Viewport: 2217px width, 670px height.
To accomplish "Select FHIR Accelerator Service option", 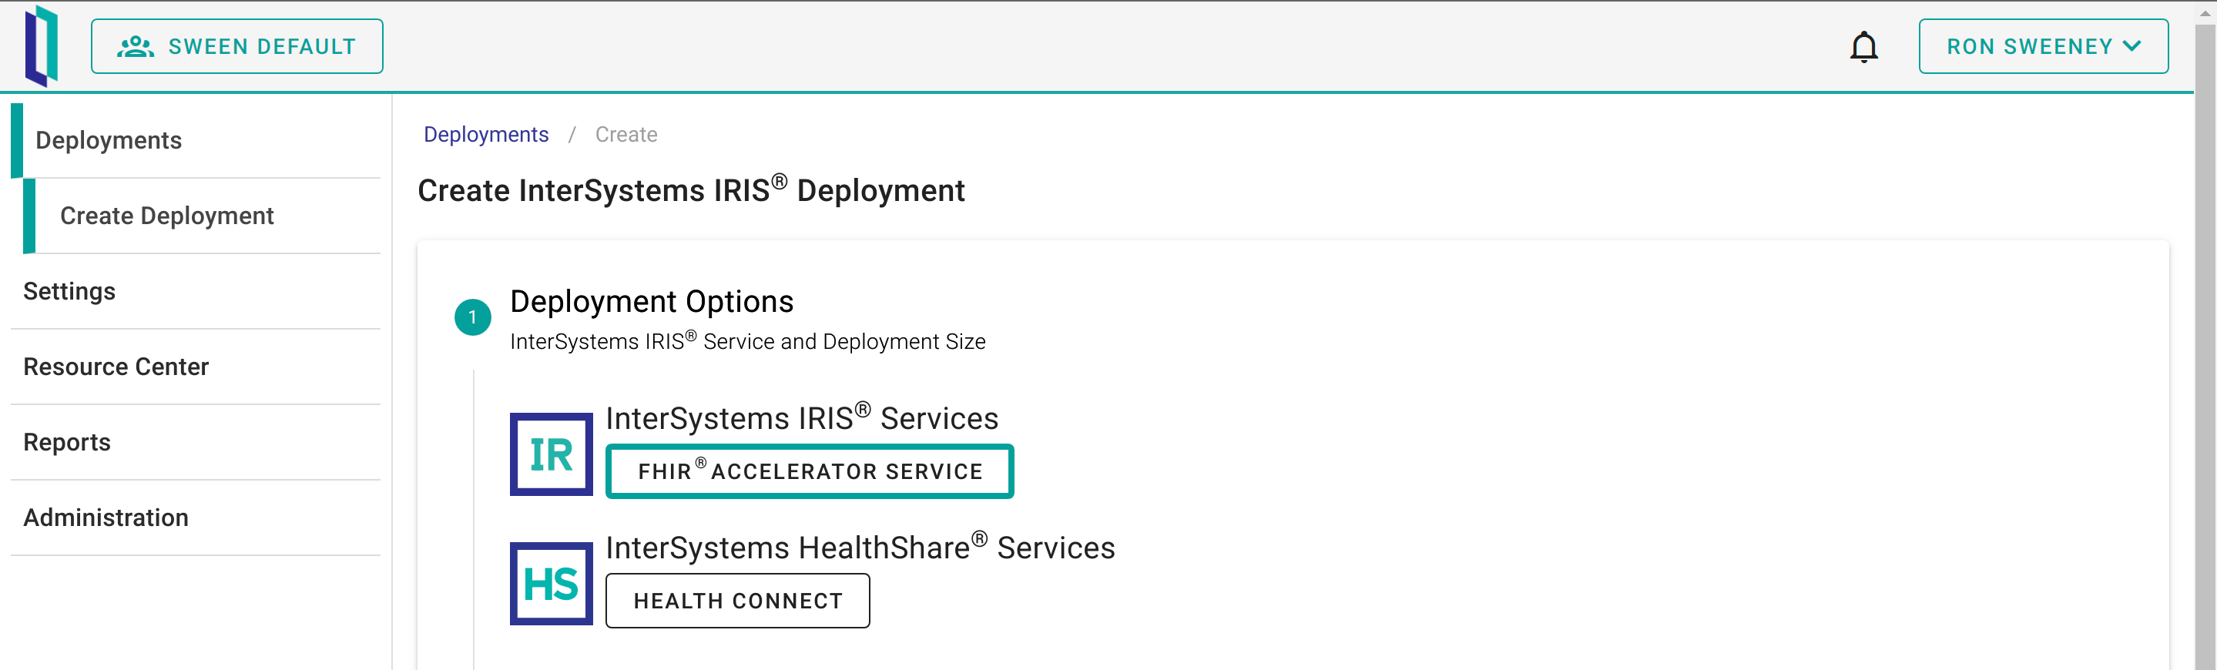I will tap(809, 471).
